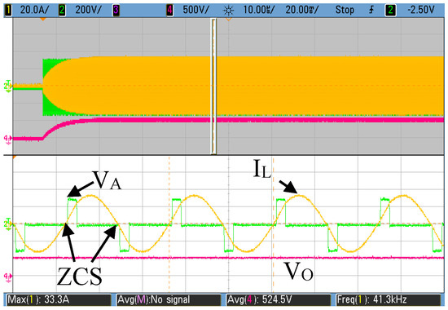Select the yellow channel 1 indicator

pyautogui.click(x=9, y=11)
